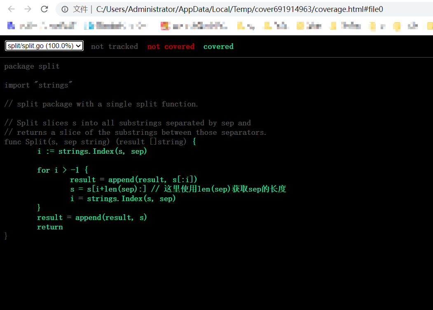Click the green 'covered' legend label
This screenshot has width=433, height=310.
click(218, 46)
